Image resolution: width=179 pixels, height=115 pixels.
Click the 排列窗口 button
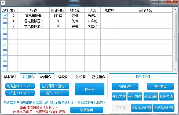click(x=160, y=87)
